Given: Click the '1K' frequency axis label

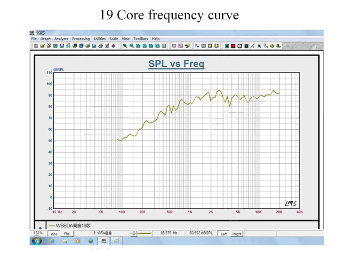Looking at the screenshot, I should [190, 212].
